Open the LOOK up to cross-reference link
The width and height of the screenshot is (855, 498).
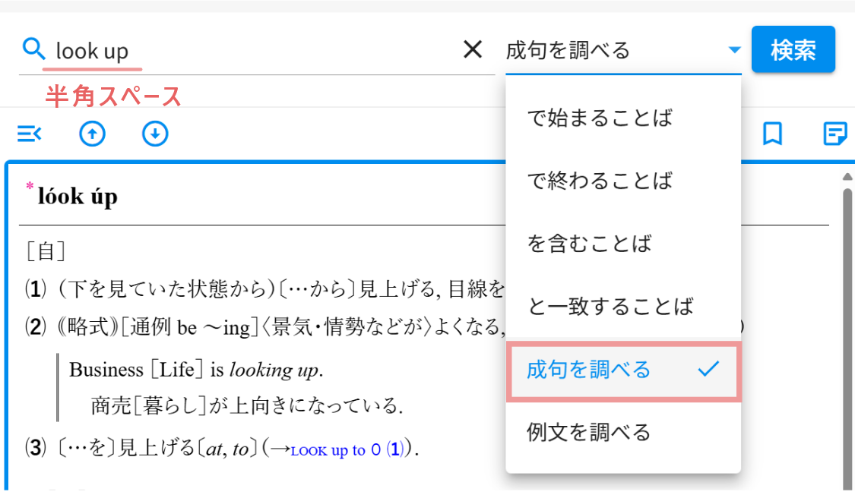click(347, 449)
